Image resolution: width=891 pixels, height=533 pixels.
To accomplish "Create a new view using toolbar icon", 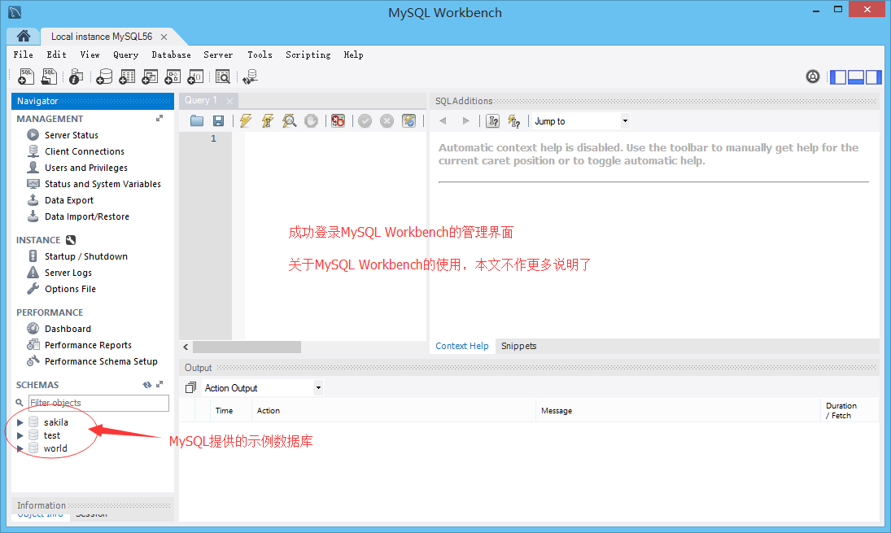I will pos(150,76).
